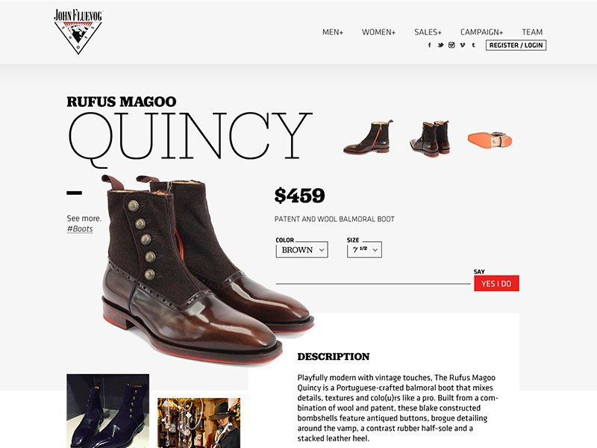Viewport: 597px width, 448px height.
Task: Open the Twitter social icon
Action: (x=440, y=45)
